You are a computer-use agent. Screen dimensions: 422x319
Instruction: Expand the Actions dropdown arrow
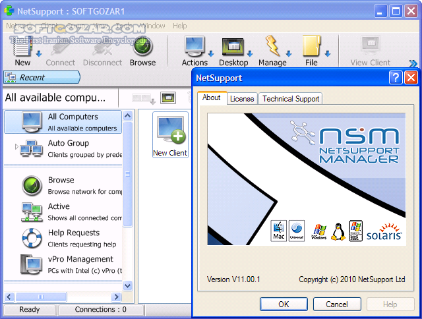(211, 53)
